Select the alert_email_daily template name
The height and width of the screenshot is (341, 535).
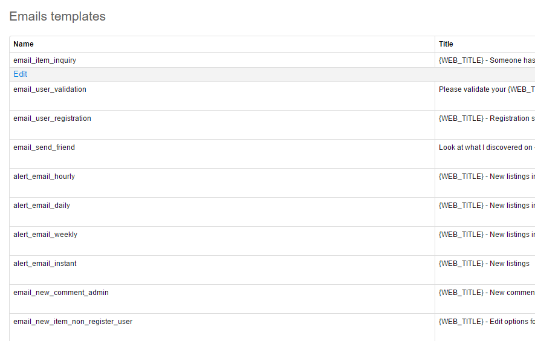click(42, 206)
